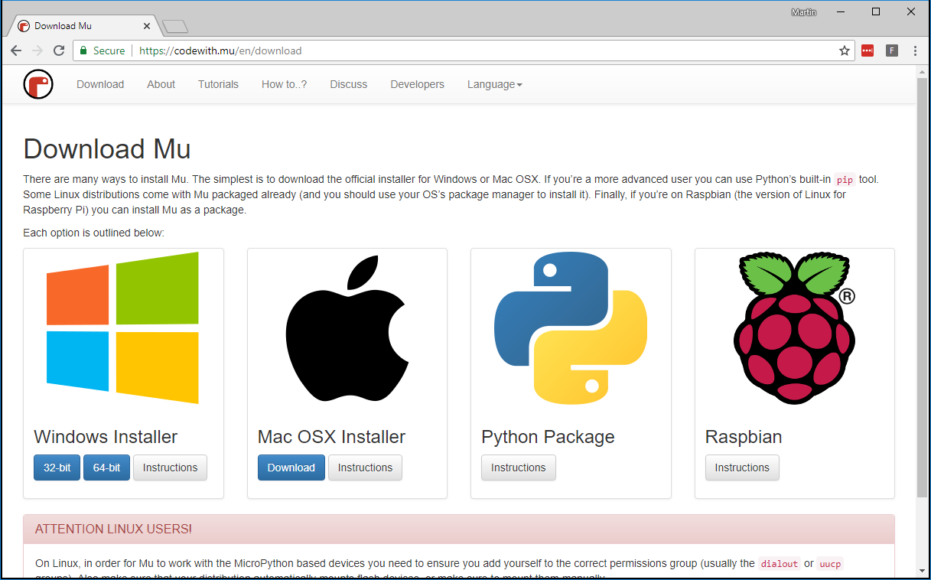Click the F extension icon in the toolbar

pyautogui.click(x=891, y=51)
